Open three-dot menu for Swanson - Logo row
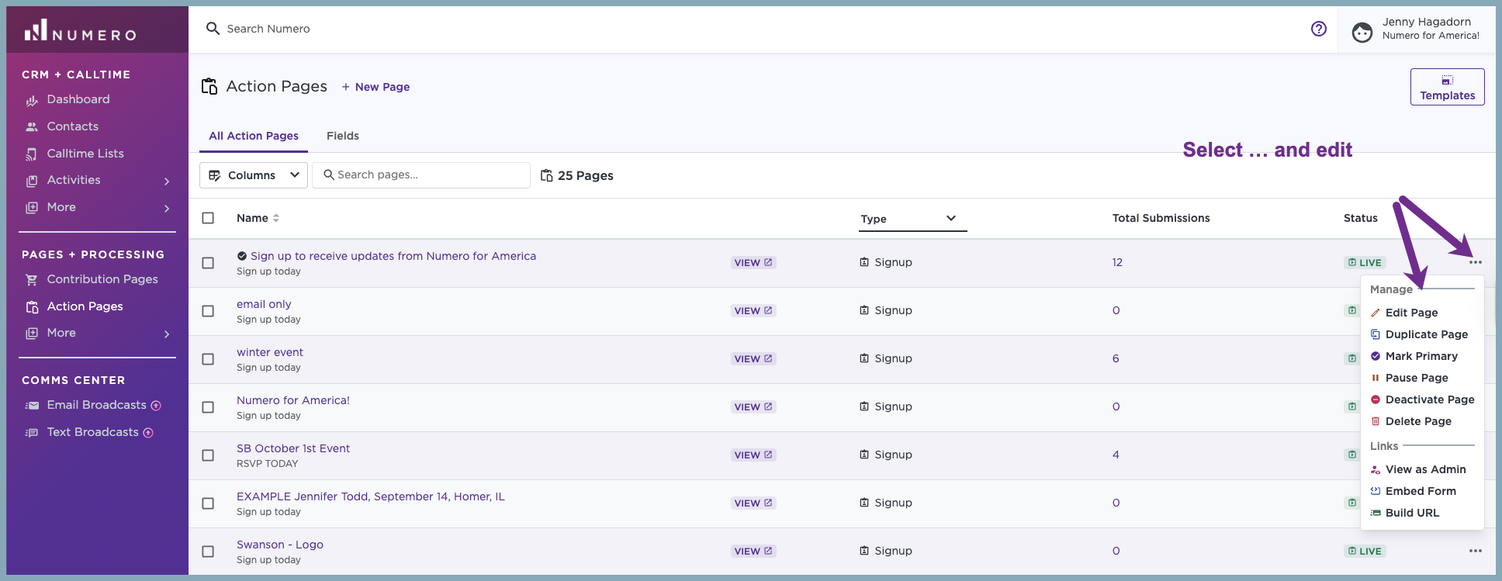Viewport: 1502px width, 581px height. 1475,551
